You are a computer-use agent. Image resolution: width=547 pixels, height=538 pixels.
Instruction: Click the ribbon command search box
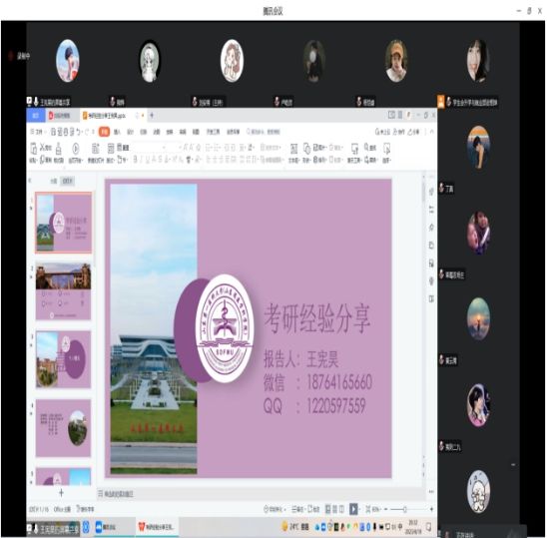coord(264,132)
